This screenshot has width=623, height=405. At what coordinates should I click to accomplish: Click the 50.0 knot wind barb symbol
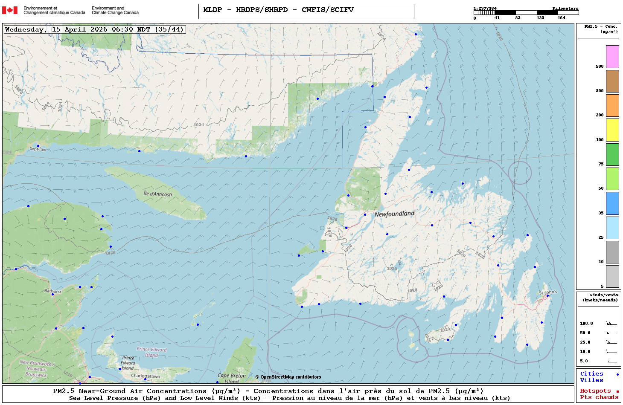(611, 333)
